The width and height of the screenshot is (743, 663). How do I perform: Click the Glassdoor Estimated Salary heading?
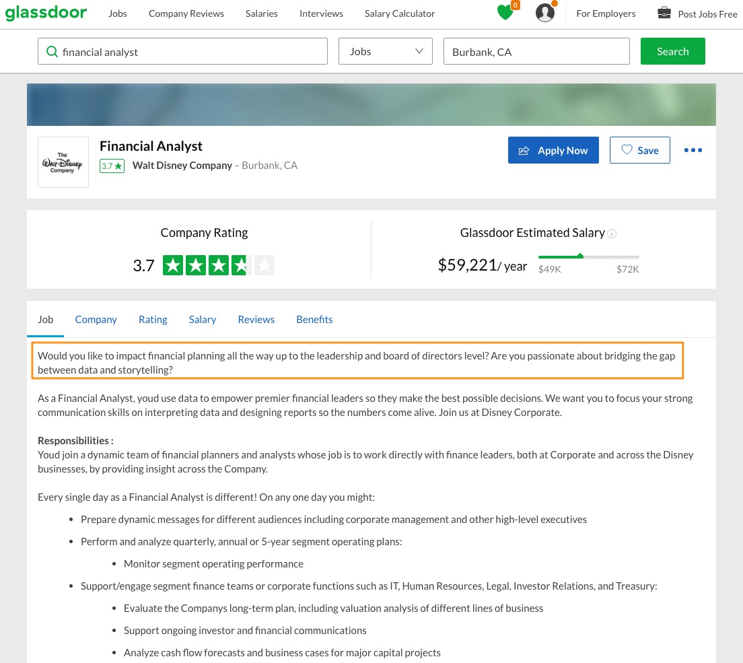coord(532,233)
